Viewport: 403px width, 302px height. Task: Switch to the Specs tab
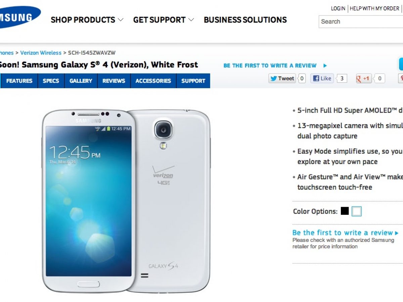pyautogui.click(x=51, y=81)
